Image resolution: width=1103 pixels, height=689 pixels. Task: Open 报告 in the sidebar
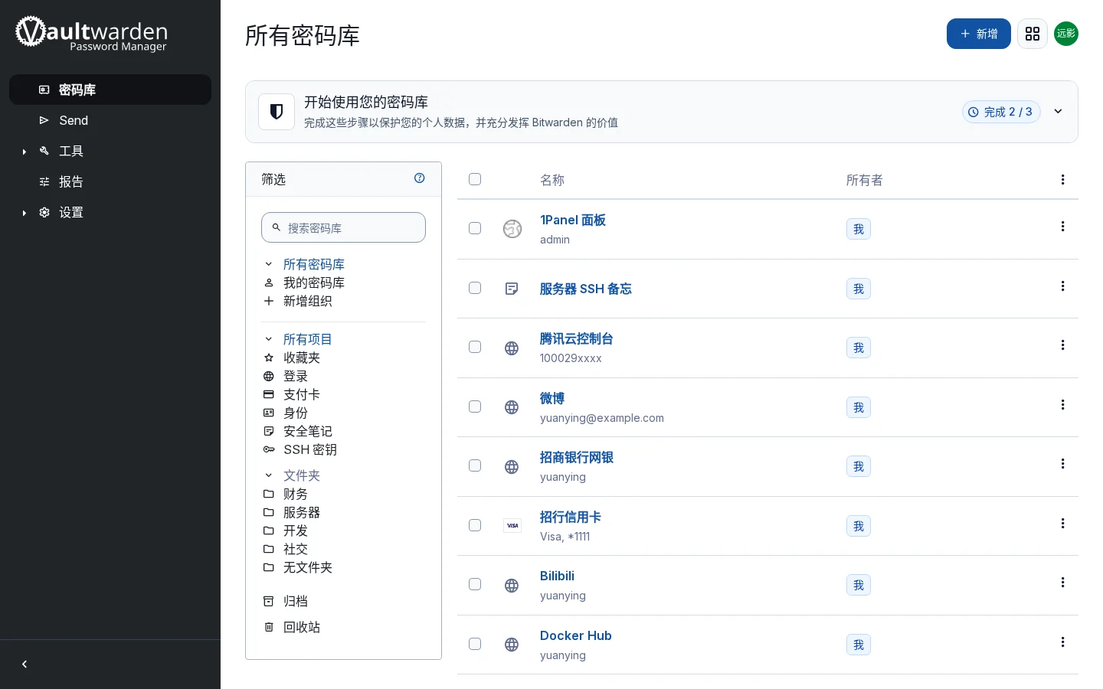click(110, 181)
